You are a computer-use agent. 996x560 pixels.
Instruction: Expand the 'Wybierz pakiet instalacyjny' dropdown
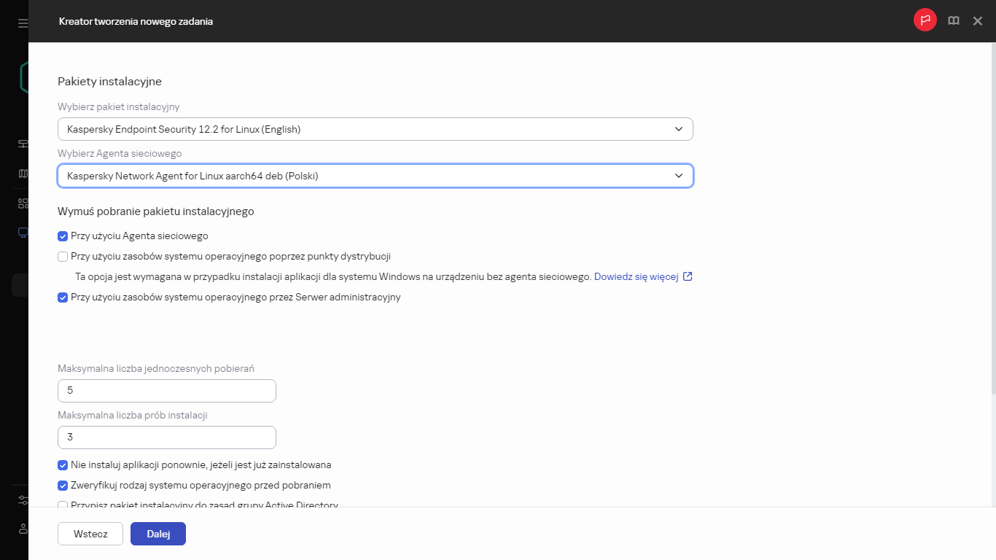pyautogui.click(x=375, y=129)
